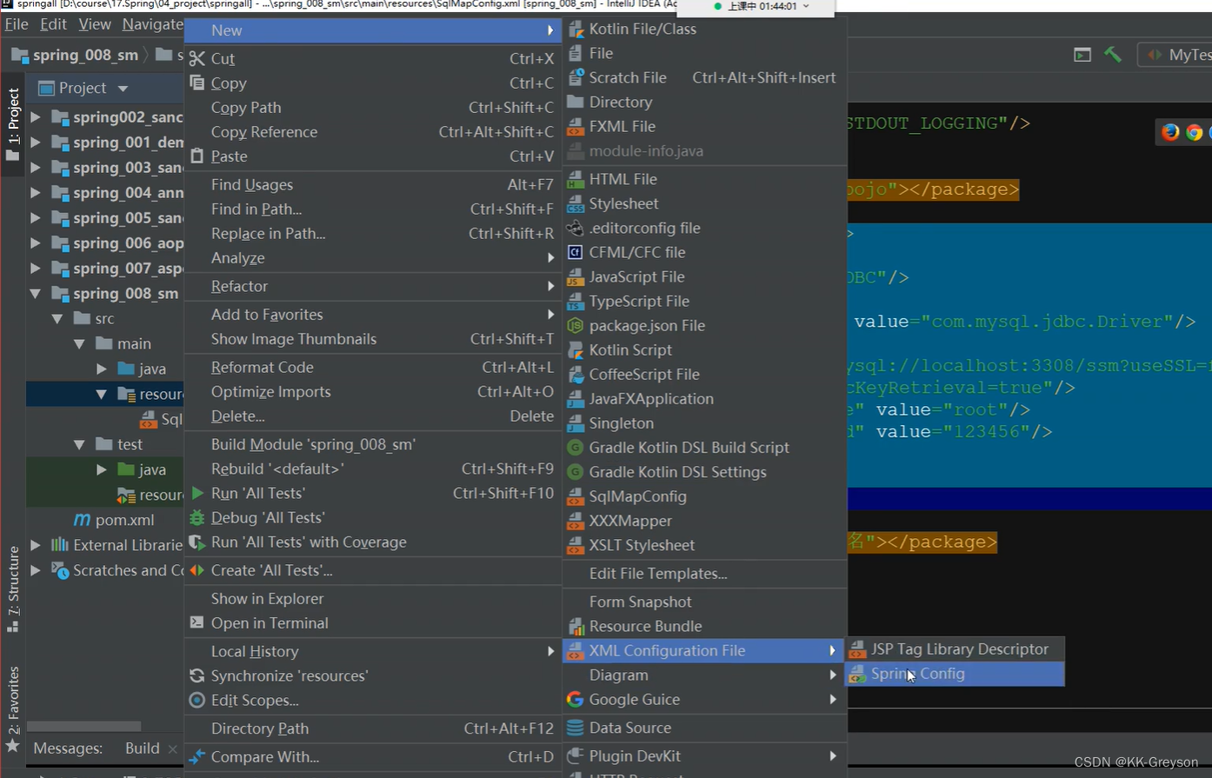The image size is (1212, 778).
Task: Collapse the spring_008_sm module node
Action: click(36, 294)
